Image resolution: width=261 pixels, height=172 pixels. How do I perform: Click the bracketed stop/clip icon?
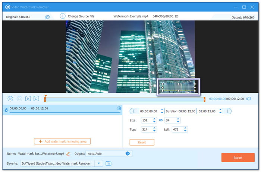(x=36, y=99)
